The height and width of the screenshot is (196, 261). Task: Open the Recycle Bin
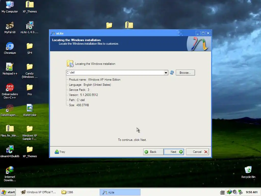click(248, 172)
